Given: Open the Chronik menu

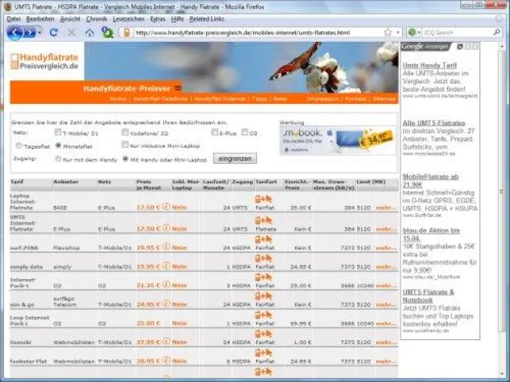Looking at the screenshot, I should point(95,18).
